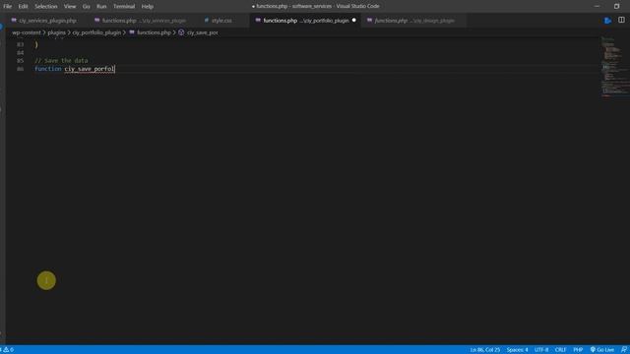Expand functions.php breadcrumb segment
The height and width of the screenshot is (354, 630).
(154, 32)
